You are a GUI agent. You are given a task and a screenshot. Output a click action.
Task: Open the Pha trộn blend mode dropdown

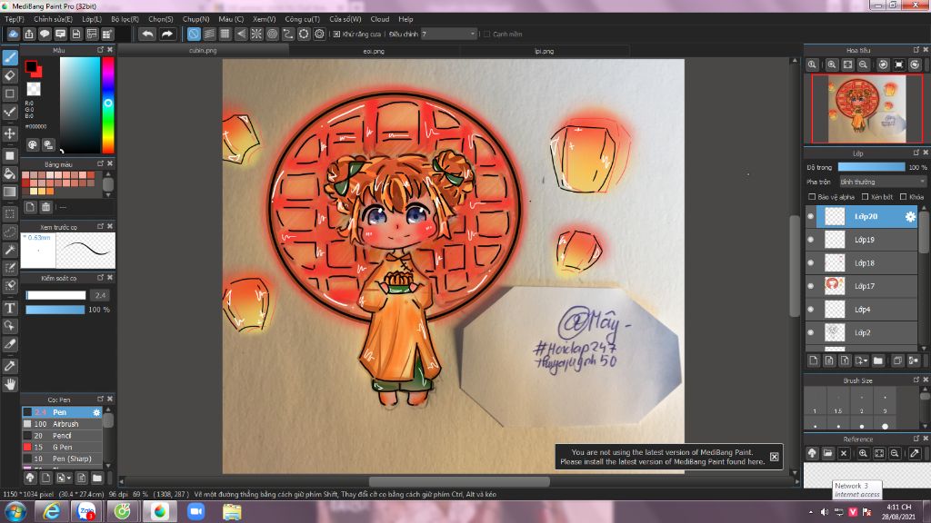(882, 182)
